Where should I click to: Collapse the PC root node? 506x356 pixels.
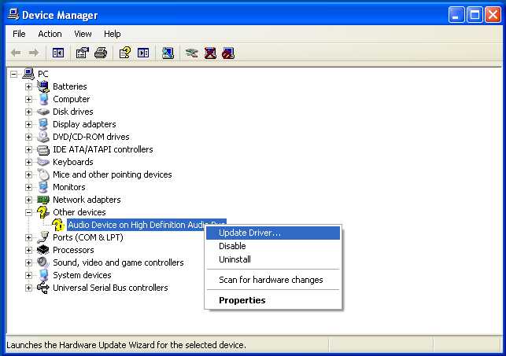[x=13, y=75]
